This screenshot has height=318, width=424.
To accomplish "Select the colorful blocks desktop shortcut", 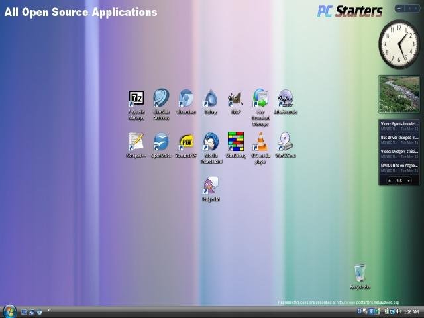I will pos(236,145).
